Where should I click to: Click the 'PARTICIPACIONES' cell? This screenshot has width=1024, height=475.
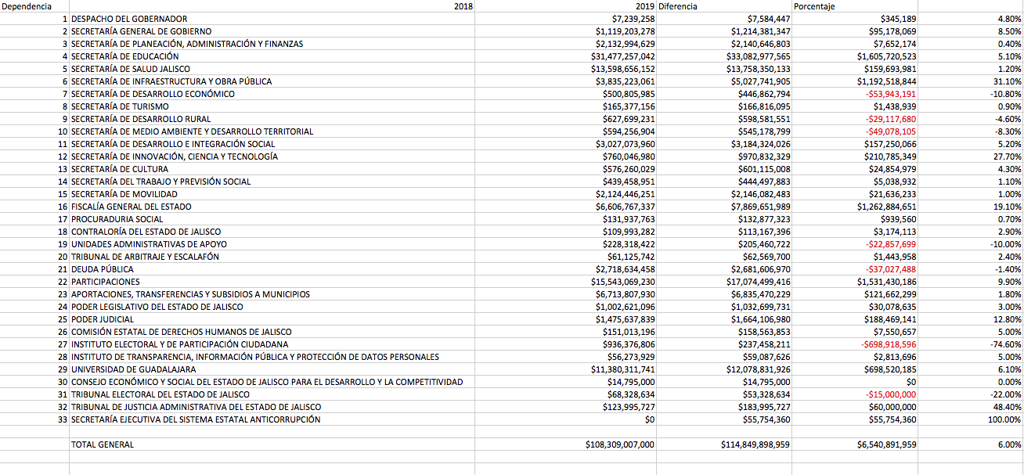272,282
